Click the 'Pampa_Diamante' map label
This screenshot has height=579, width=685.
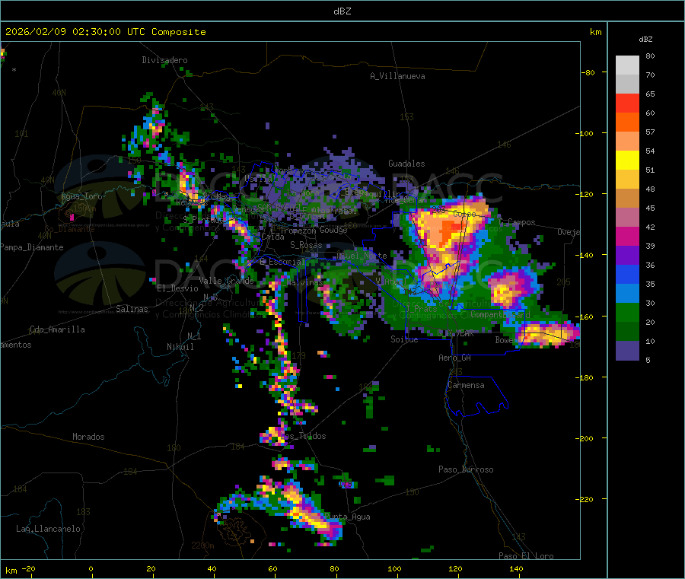(31, 247)
